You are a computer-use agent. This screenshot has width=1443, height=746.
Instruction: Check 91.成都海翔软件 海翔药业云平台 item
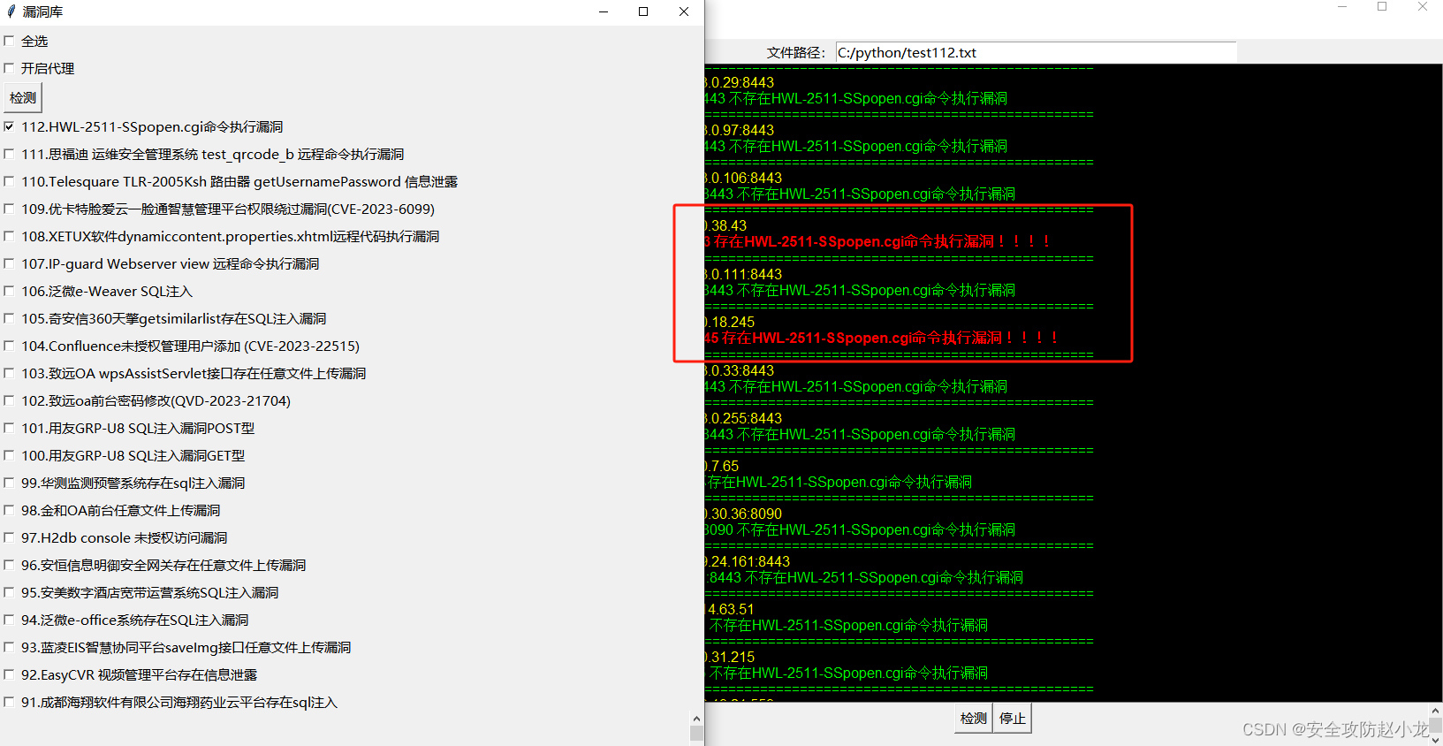(x=9, y=702)
